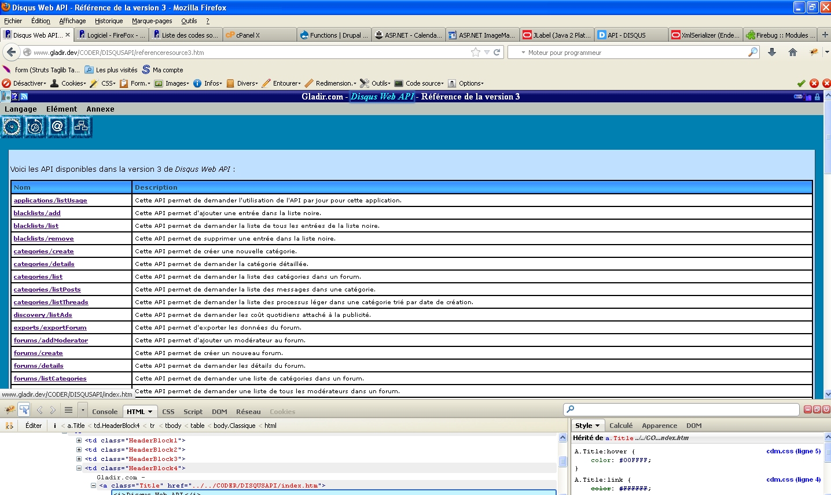This screenshot has width=831, height=495.
Task: Expand the HeaderBlock1 td node
Action: tap(79, 441)
